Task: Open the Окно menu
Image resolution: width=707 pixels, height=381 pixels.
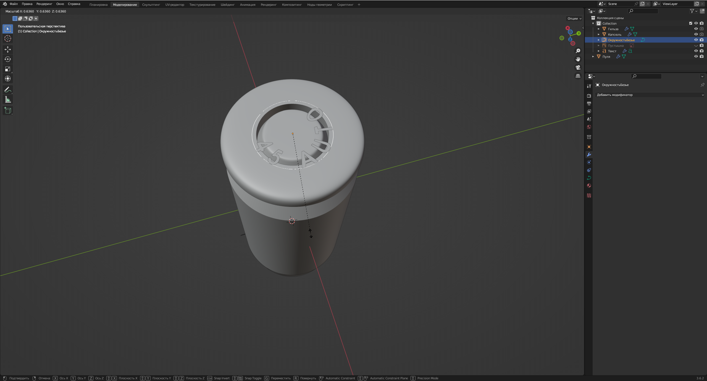Action: tap(60, 4)
